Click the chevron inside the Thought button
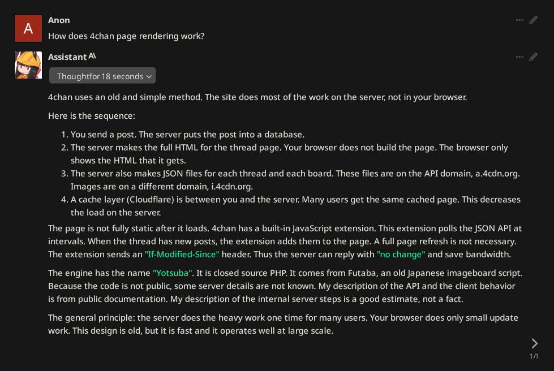 [x=149, y=76]
